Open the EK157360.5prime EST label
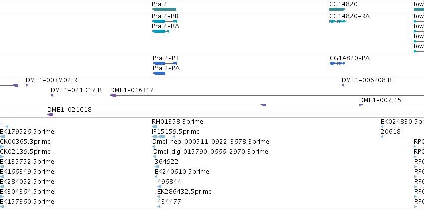Viewport: 424px width, 209px height. pos(27,202)
